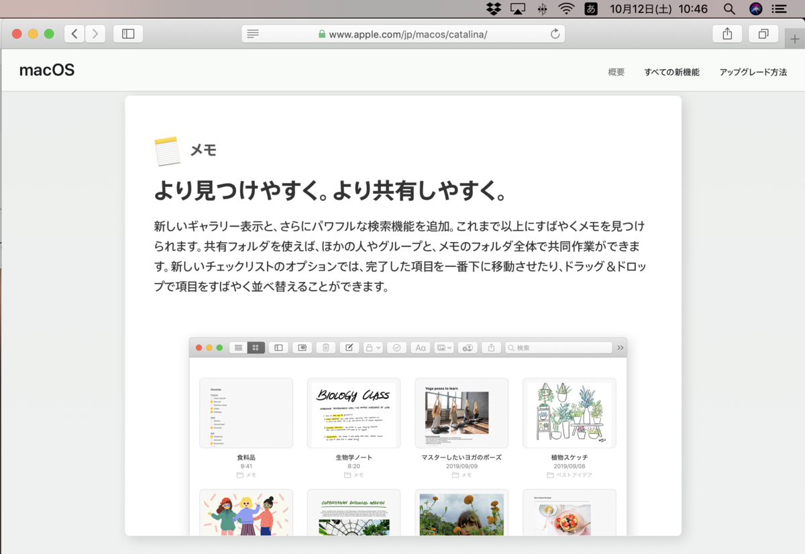805x554 pixels.
Task: Select the compose new note icon
Action: point(349,347)
